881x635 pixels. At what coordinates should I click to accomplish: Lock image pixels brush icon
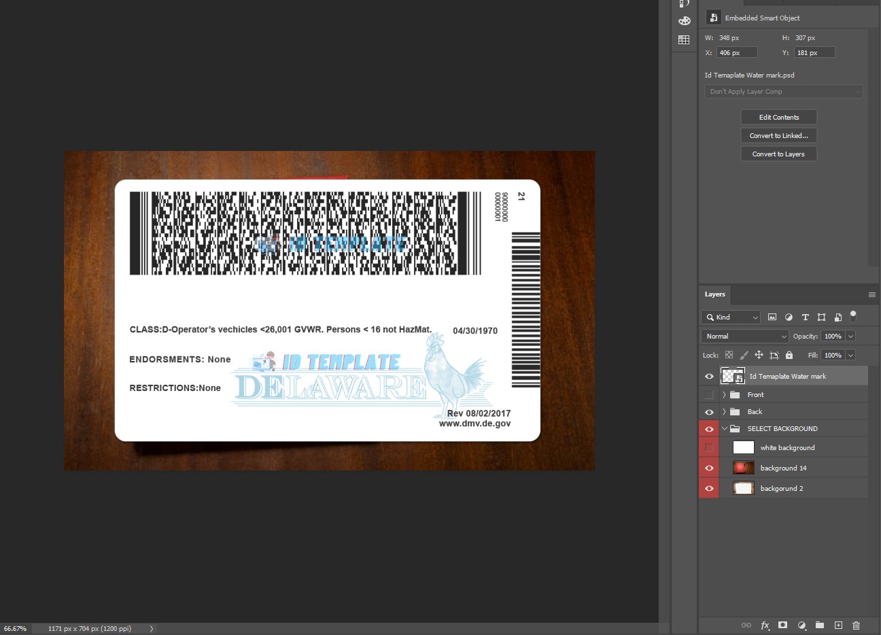pyautogui.click(x=744, y=355)
